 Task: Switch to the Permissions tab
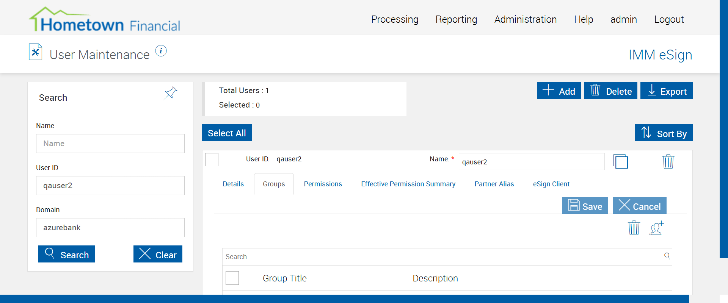point(323,184)
